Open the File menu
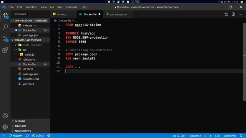This screenshot has width=246, height=138. [12, 7]
